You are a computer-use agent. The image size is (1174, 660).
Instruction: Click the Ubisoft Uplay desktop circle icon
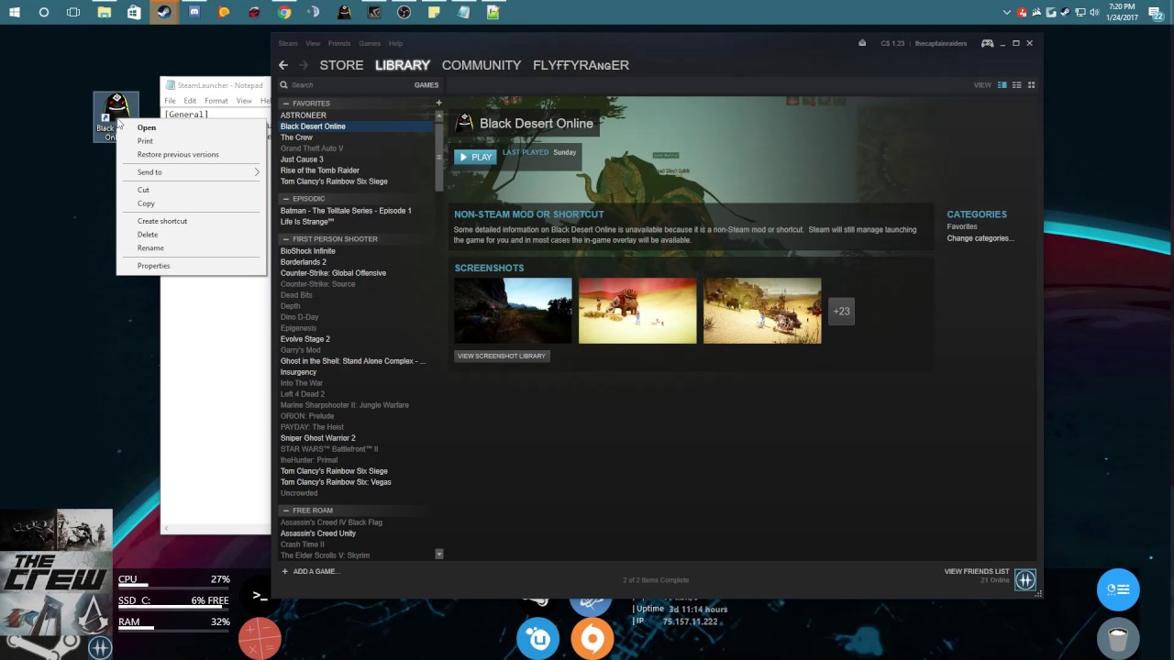click(x=538, y=638)
